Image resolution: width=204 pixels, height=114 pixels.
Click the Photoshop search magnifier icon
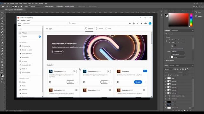click(194, 6)
